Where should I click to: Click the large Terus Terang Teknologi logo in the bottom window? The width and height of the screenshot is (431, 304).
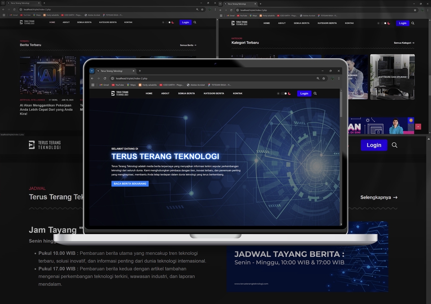(x=44, y=145)
